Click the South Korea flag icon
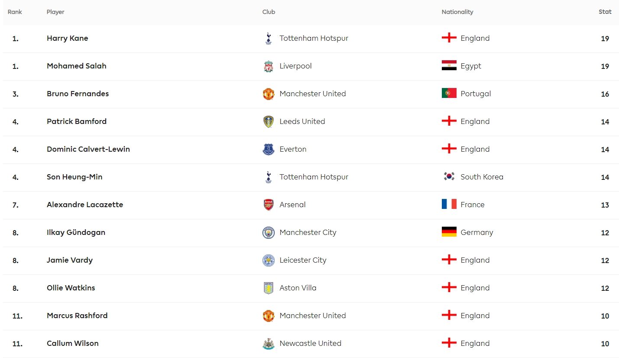This screenshot has width=619, height=358. click(449, 176)
